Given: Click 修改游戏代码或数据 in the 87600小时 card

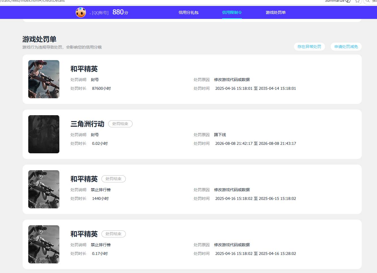Looking at the screenshot, I should [x=232, y=80].
